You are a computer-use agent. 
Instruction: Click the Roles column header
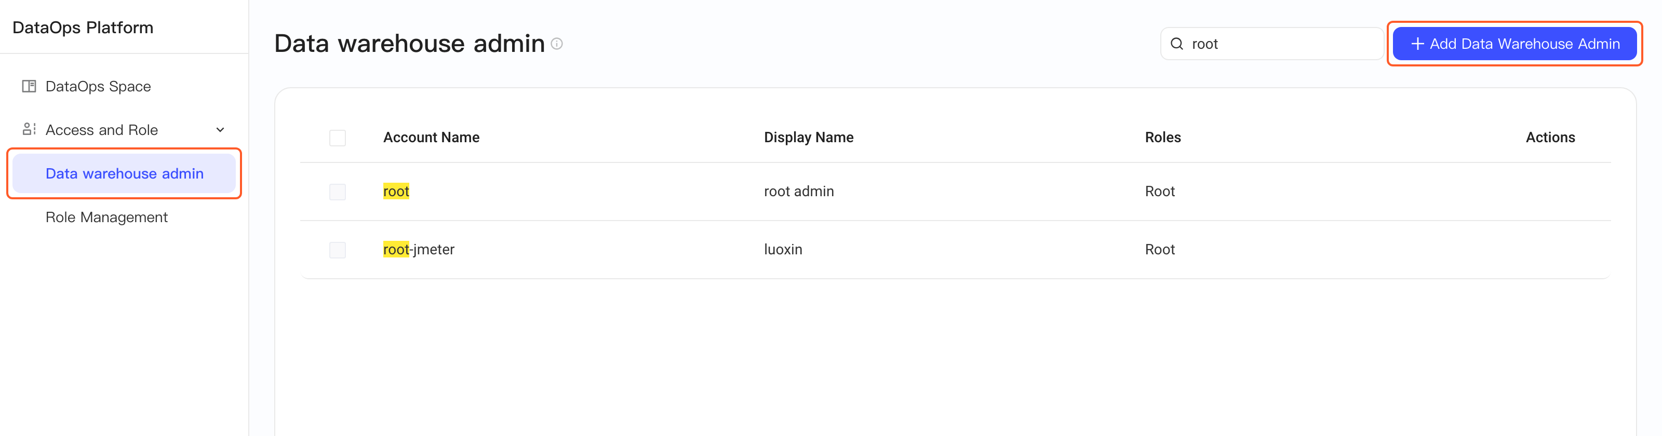click(x=1163, y=138)
